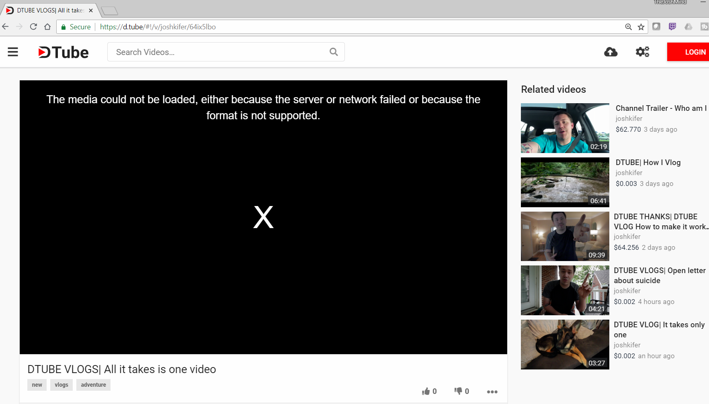
Task: Open a new browser tab
Action: click(x=109, y=11)
